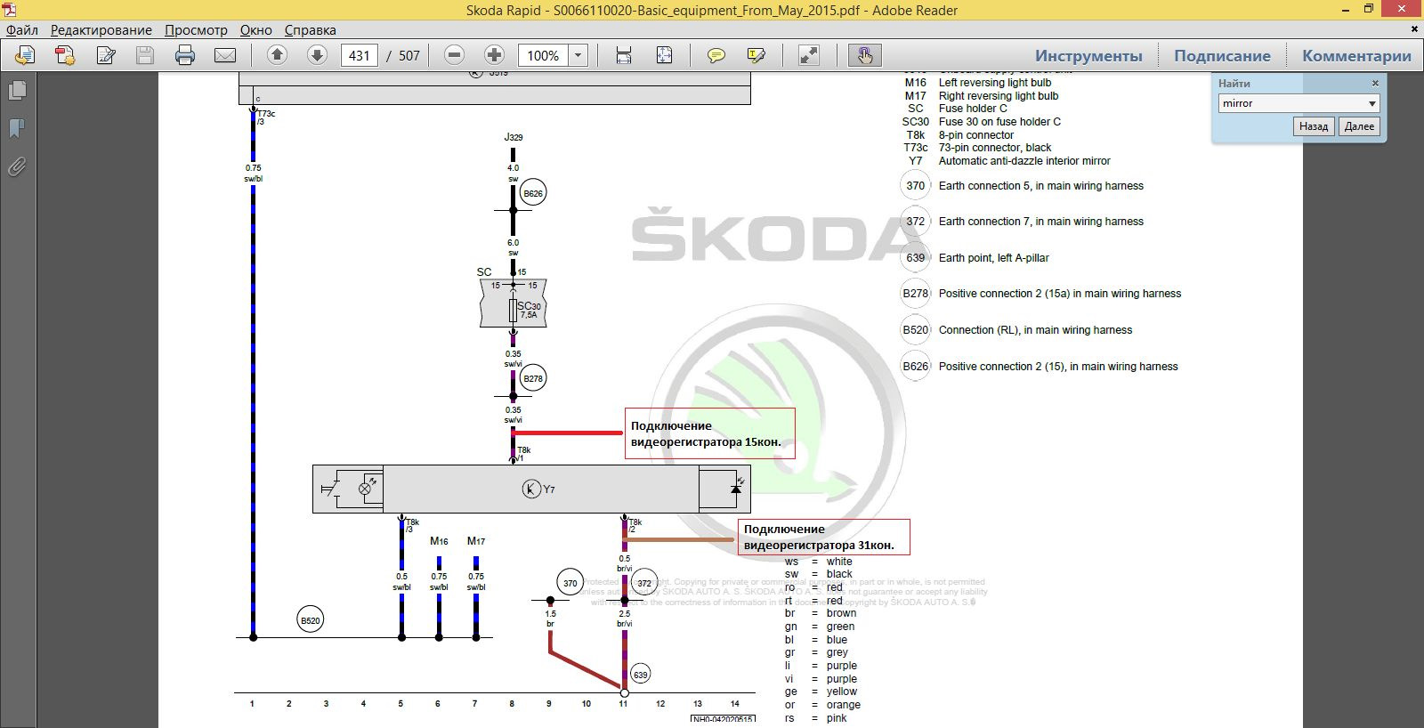Switch to read mode icon
Image resolution: width=1424 pixels, height=728 pixels.
pos(809,55)
